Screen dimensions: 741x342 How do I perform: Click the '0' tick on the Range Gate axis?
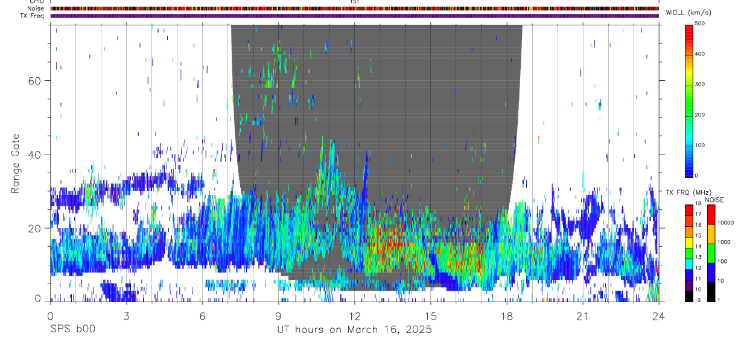click(x=37, y=299)
